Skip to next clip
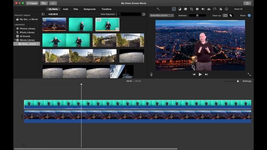This screenshot has height=150, width=267. (x=207, y=74)
